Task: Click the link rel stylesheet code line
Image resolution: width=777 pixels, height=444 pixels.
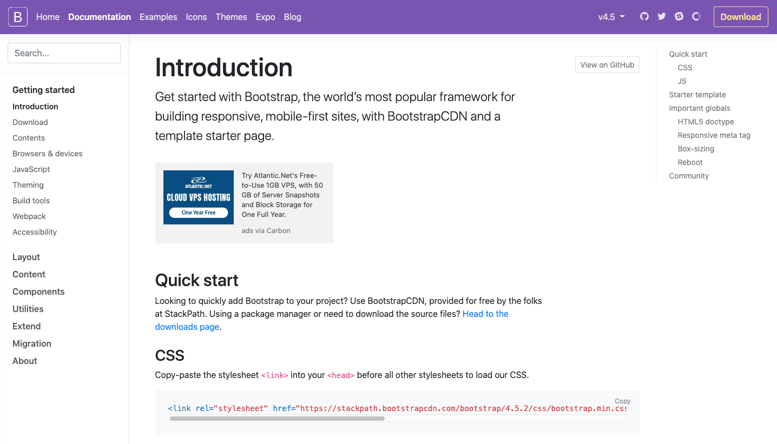Action: (x=397, y=408)
